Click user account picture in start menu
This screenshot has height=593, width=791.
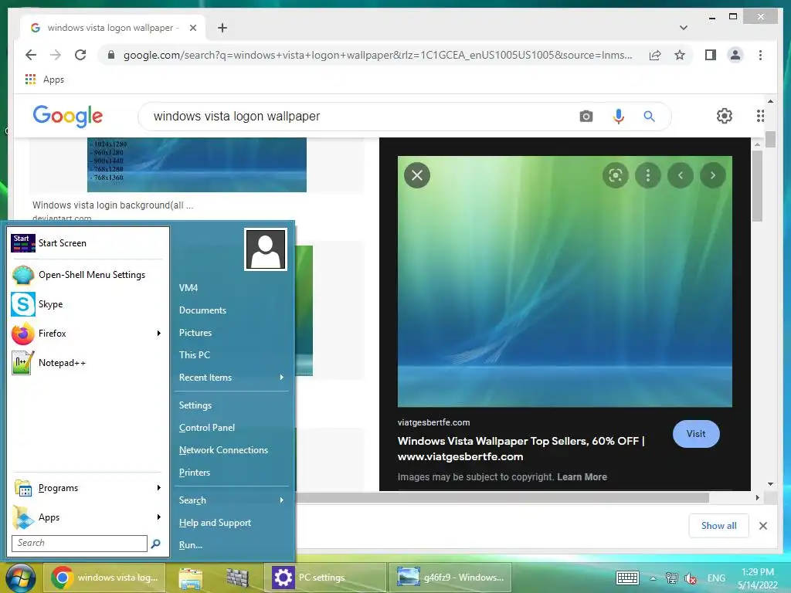tap(266, 249)
